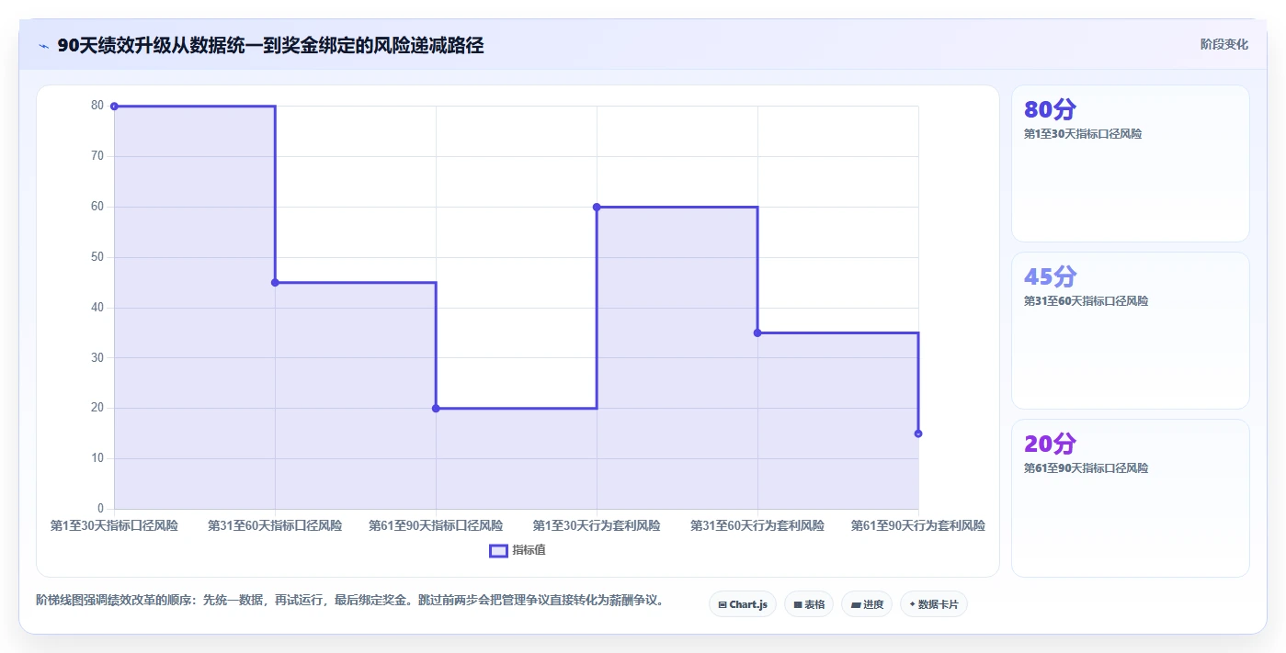Click the data point at value 80

[x=114, y=107]
